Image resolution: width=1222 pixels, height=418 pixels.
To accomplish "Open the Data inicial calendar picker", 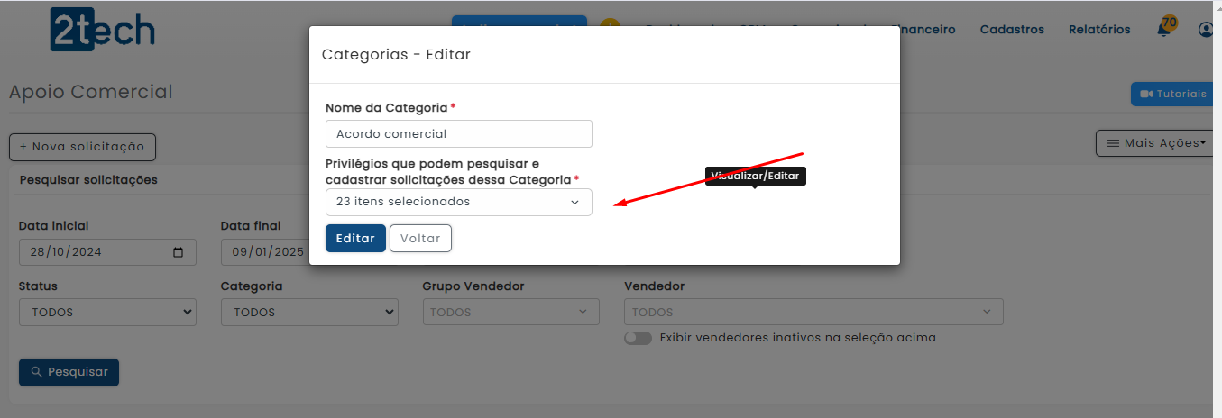I will 179,252.
